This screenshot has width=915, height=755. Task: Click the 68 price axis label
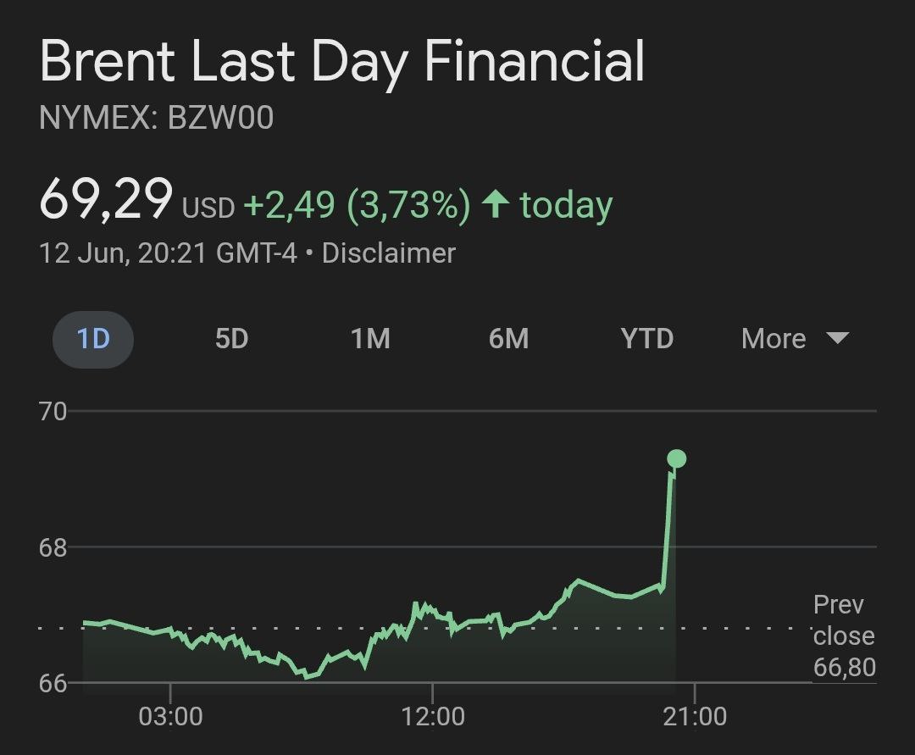click(53, 547)
